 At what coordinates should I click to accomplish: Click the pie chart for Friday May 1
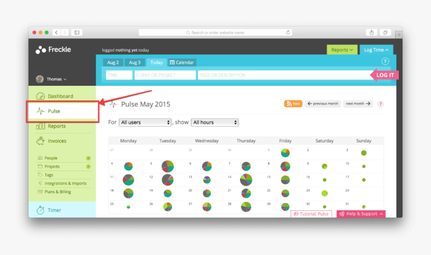pyautogui.click(x=285, y=153)
